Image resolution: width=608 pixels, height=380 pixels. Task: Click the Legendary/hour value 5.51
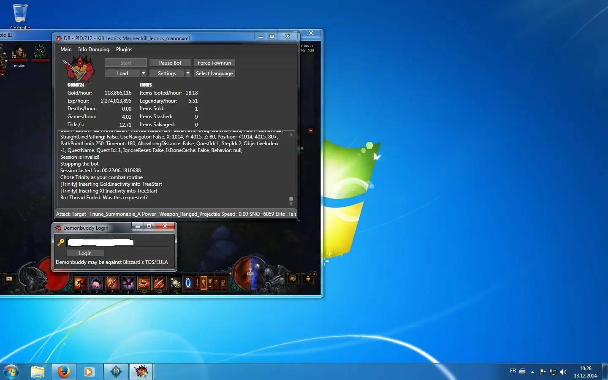[193, 101]
